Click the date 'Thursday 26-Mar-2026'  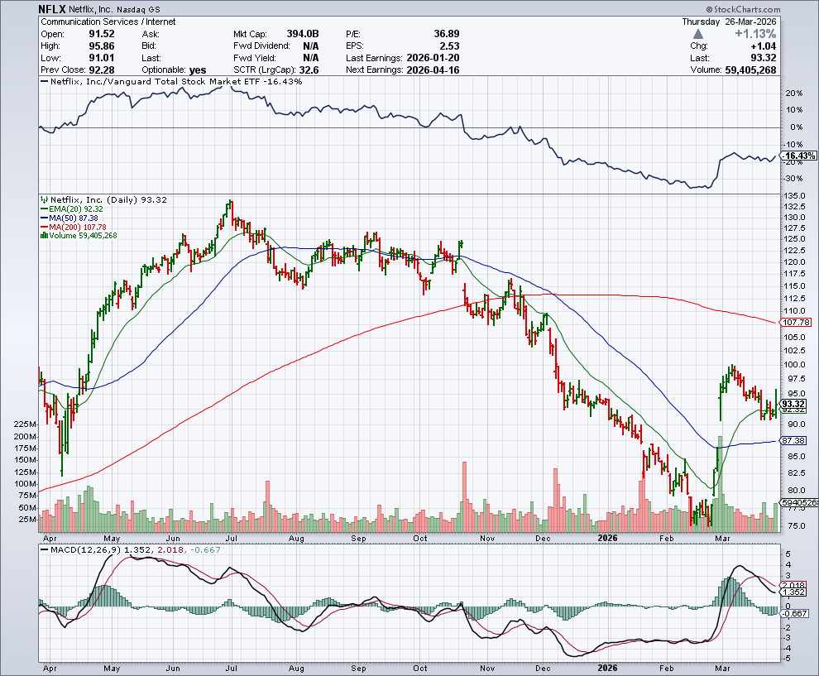(729, 22)
